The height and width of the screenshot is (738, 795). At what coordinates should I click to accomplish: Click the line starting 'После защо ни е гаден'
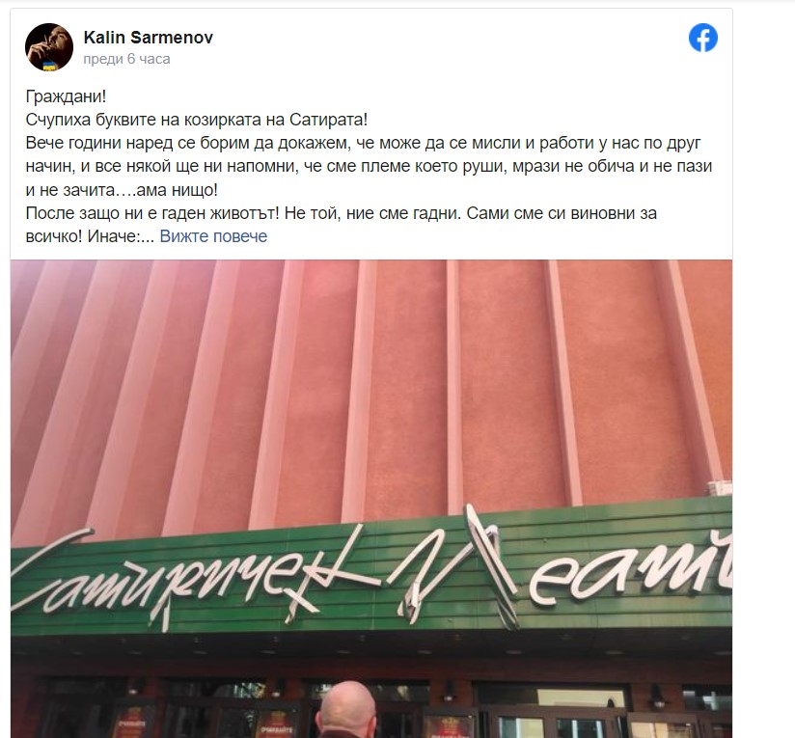tap(342, 213)
